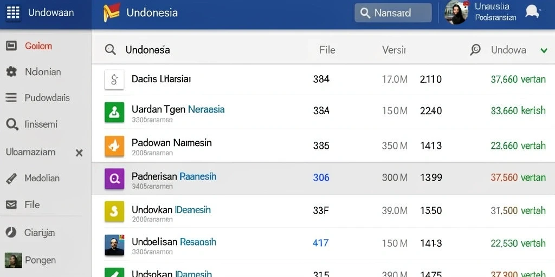Screen dimensions: 555x277
Task: Click the blue 306 file value
Action: pos(321,177)
